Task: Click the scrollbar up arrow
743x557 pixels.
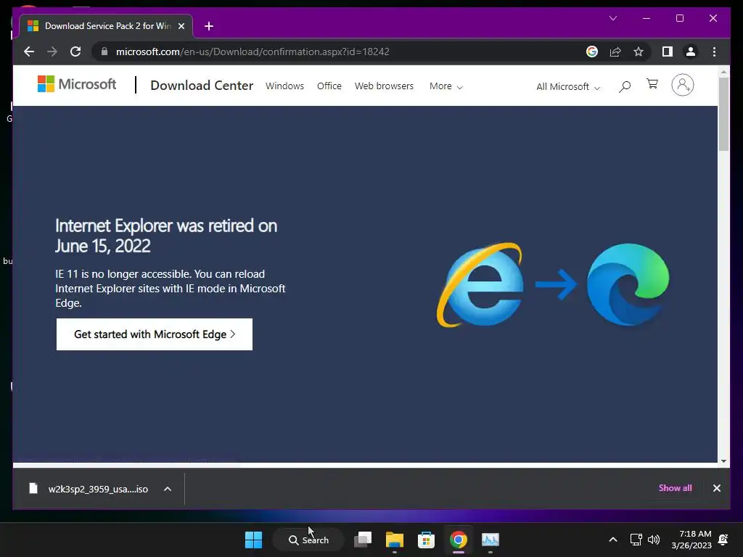Action: (723, 72)
